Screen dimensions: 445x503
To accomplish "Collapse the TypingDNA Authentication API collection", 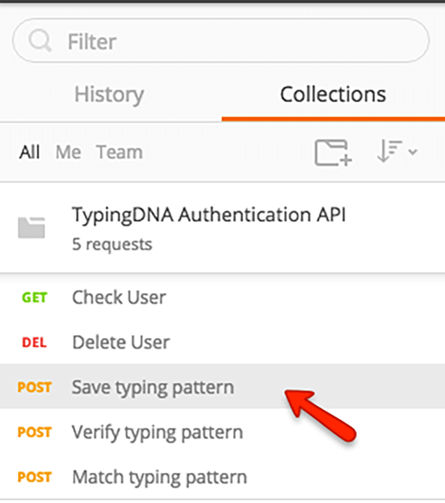I will click(x=222, y=228).
